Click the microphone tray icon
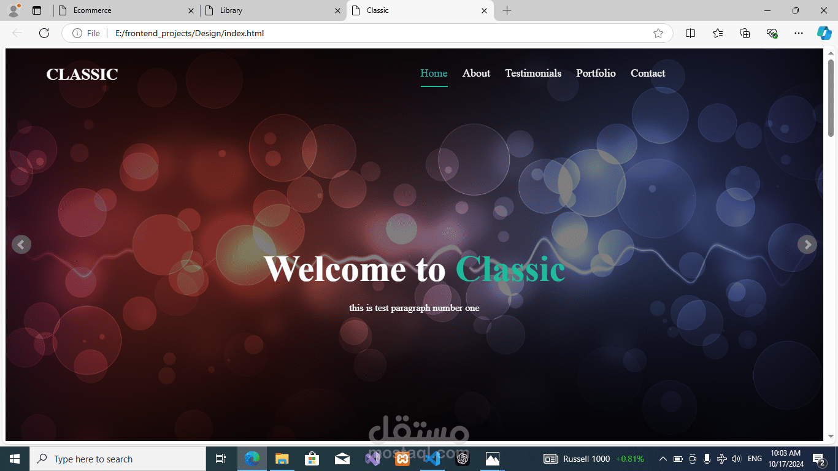The image size is (838, 471). click(707, 459)
